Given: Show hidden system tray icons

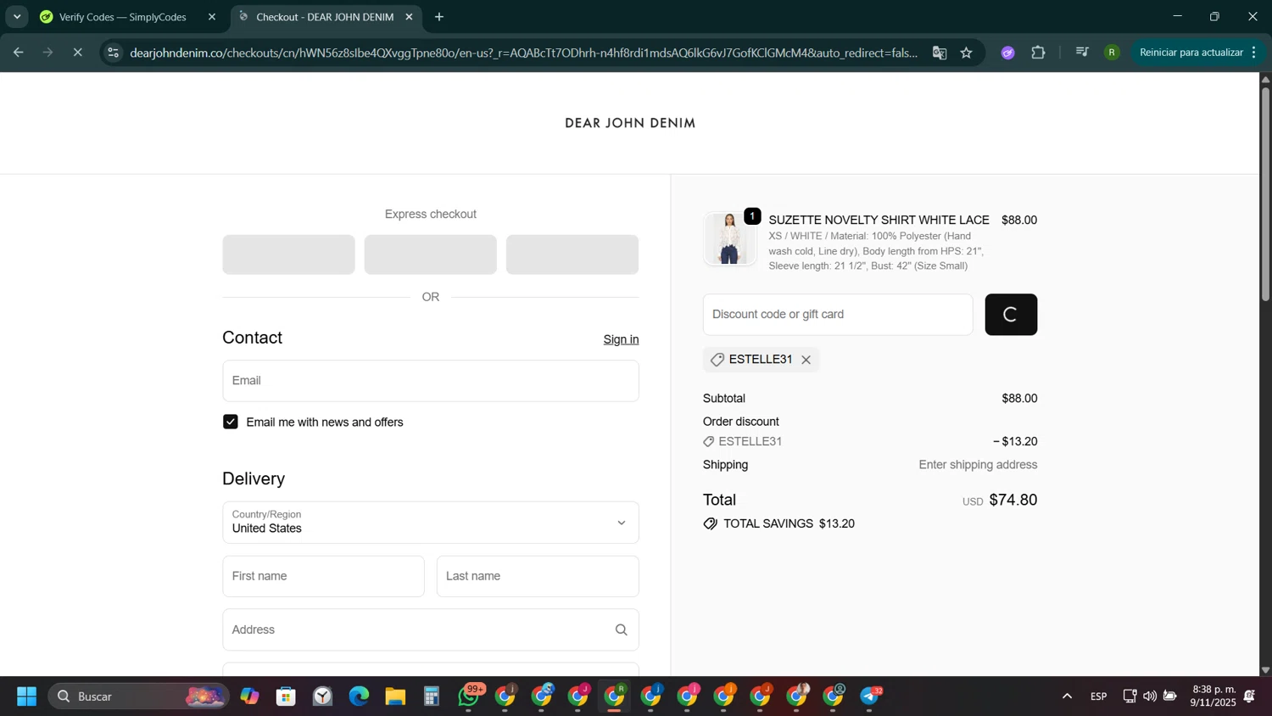Looking at the screenshot, I should [x=1067, y=696].
